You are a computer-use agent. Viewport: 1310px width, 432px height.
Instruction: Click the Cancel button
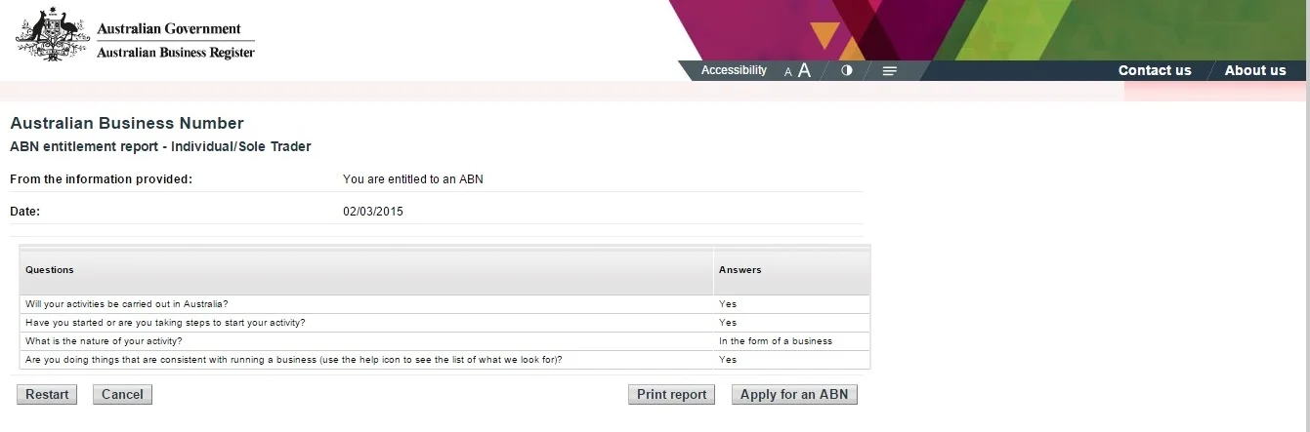tap(122, 395)
